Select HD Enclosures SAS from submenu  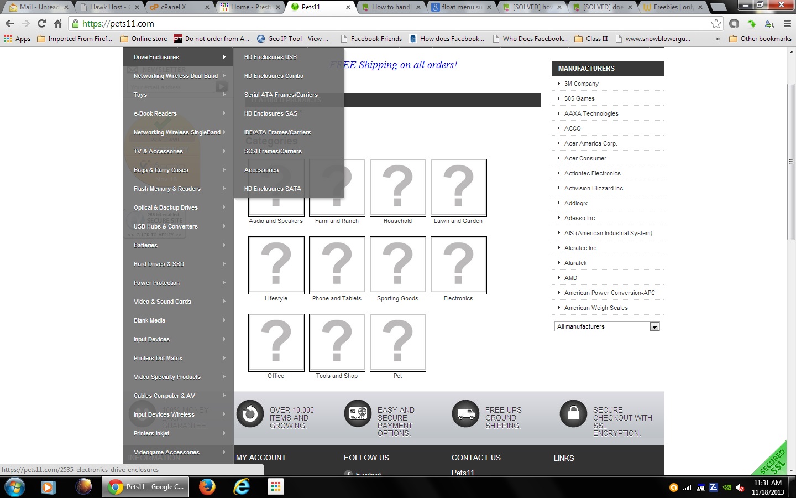271,113
